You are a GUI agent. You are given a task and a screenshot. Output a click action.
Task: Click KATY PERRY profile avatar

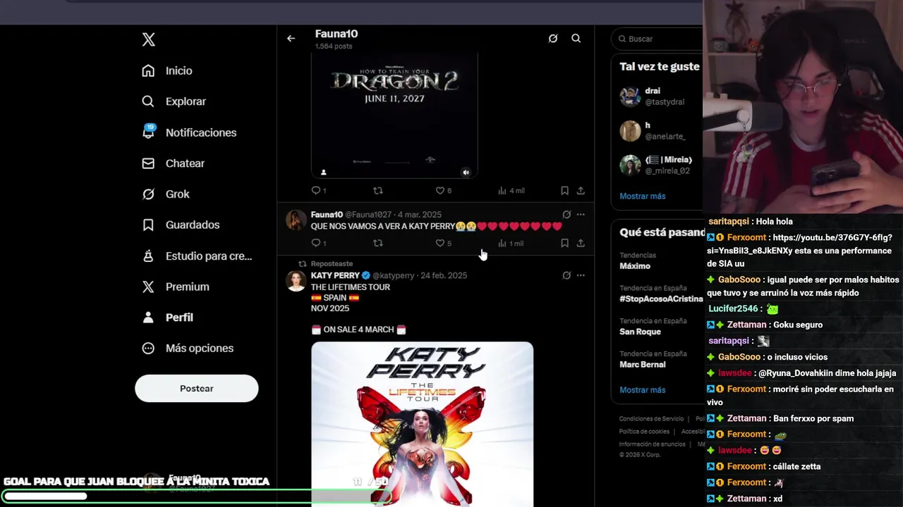(x=296, y=281)
